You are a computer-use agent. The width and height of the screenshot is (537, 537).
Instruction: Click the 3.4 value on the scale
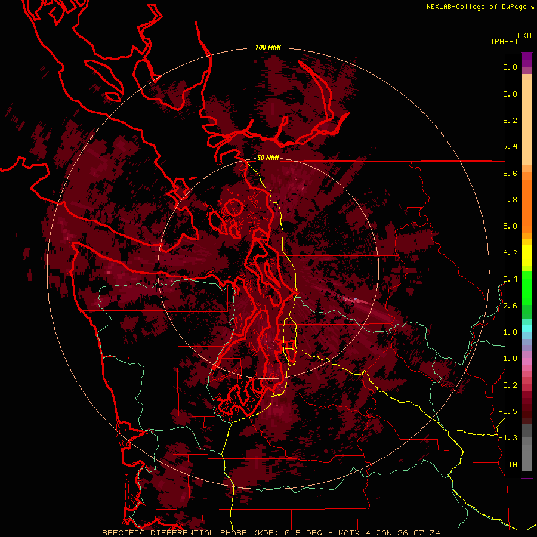coord(510,279)
